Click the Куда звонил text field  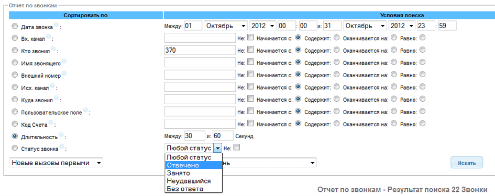[200, 99]
